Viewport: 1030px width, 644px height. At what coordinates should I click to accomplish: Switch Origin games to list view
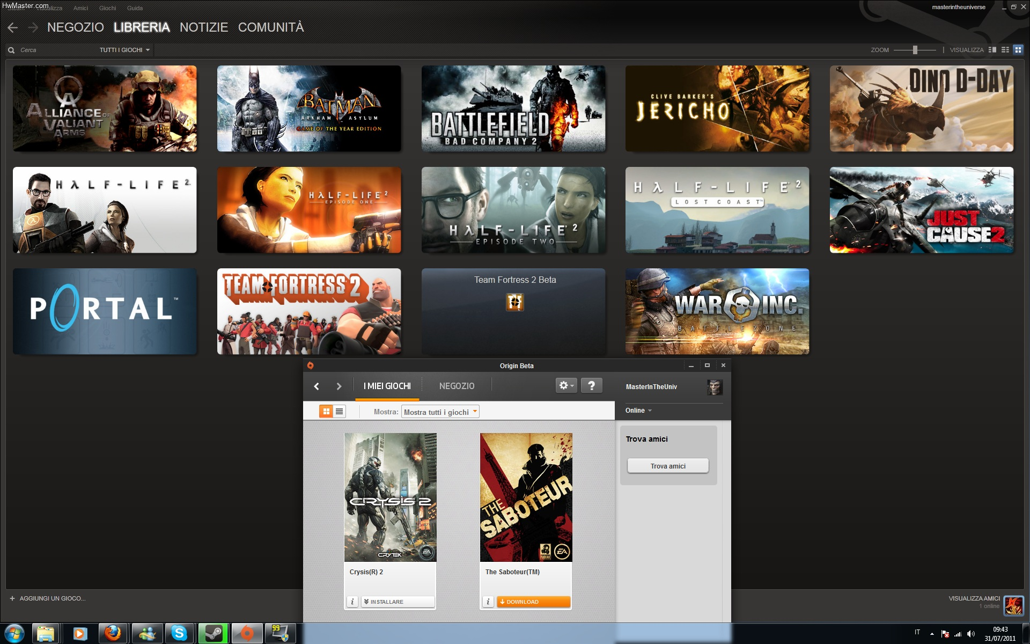click(339, 412)
